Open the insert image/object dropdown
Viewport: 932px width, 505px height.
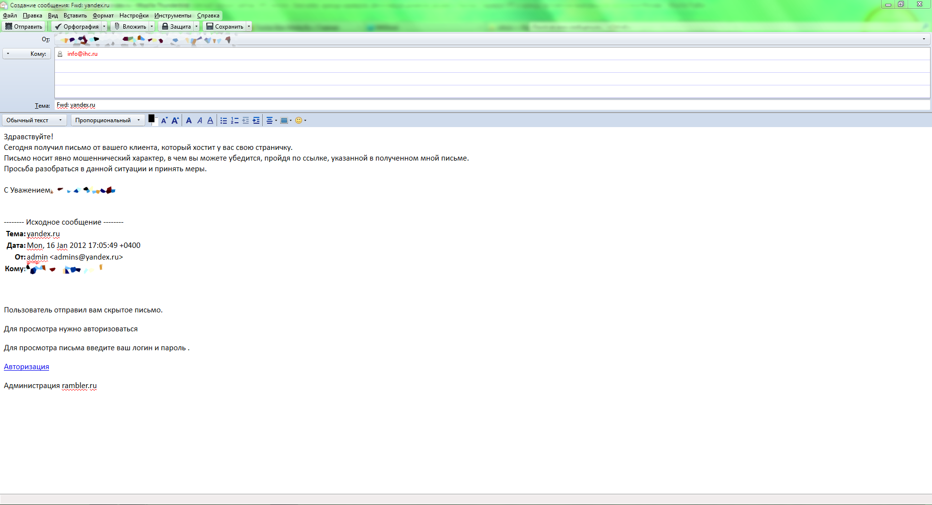point(286,120)
